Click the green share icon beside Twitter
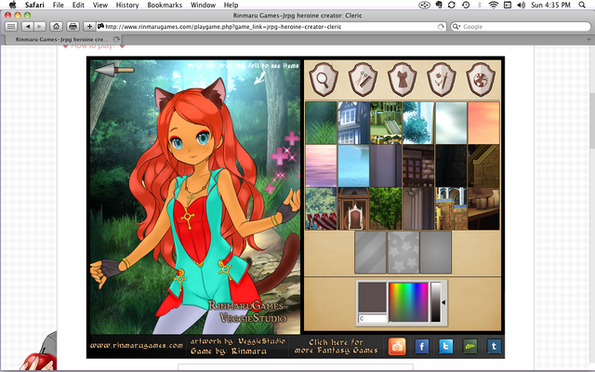 [x=469, y=346]
